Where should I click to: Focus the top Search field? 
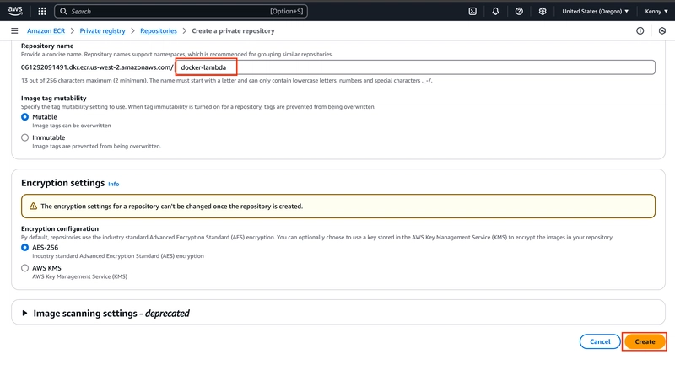click(x=181, y=11)
